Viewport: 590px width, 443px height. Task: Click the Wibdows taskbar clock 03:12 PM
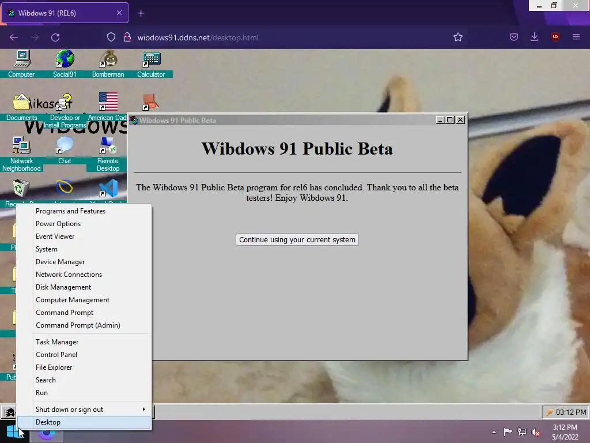click(x=571, y=412)
